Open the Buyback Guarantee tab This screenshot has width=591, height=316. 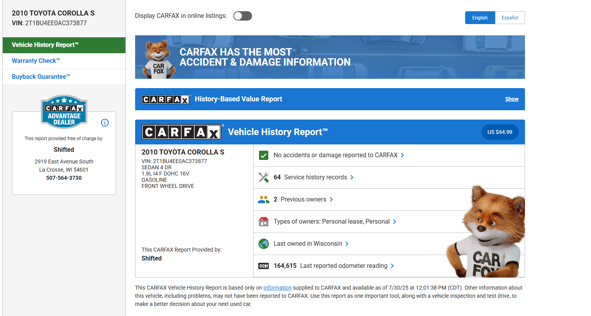(64, 77)
